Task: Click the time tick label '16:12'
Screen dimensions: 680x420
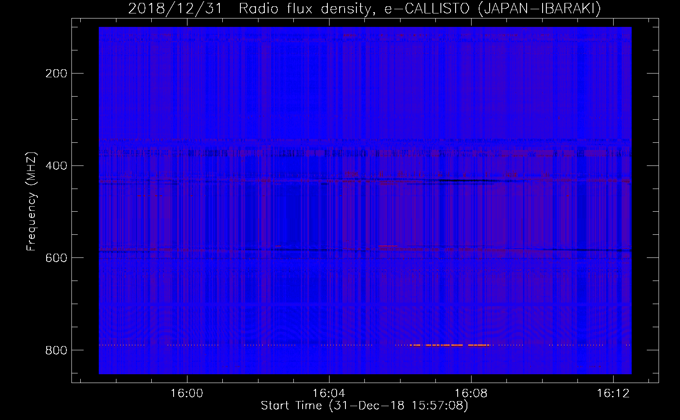Action: (613, 393)
